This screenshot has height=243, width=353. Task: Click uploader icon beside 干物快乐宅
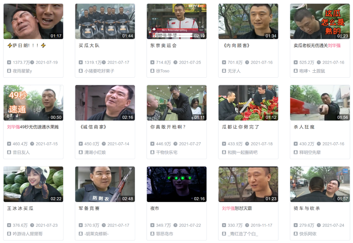pyautogui.click(x=152, y=152)
